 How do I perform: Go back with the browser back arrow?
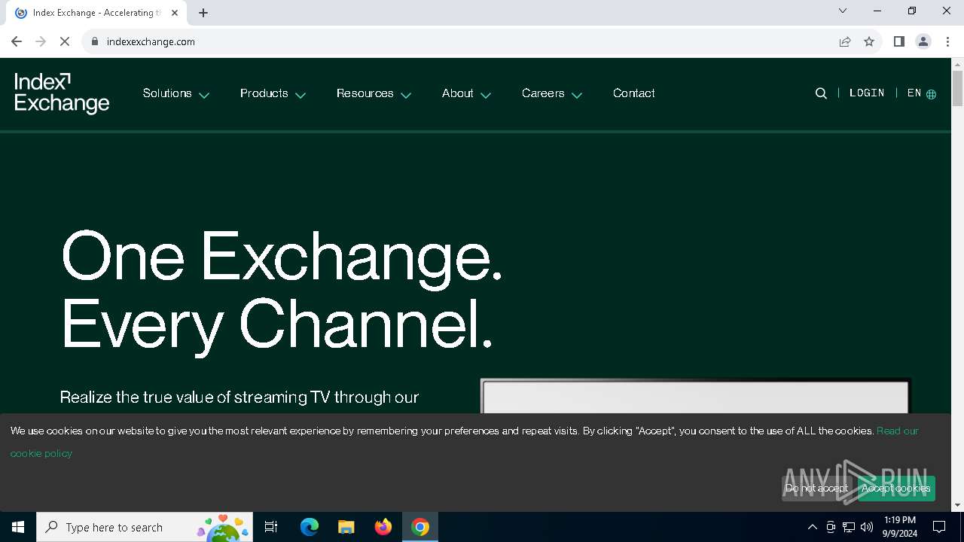(x=17, y=41)
